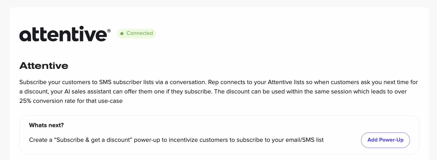Click the Add Power-Up button

pos(385,140)
